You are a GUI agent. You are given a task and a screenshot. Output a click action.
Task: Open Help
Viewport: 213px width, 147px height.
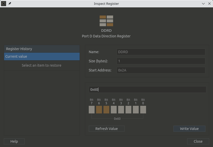14,141
